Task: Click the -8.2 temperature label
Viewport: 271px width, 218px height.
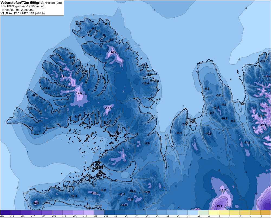Action: 218,95
